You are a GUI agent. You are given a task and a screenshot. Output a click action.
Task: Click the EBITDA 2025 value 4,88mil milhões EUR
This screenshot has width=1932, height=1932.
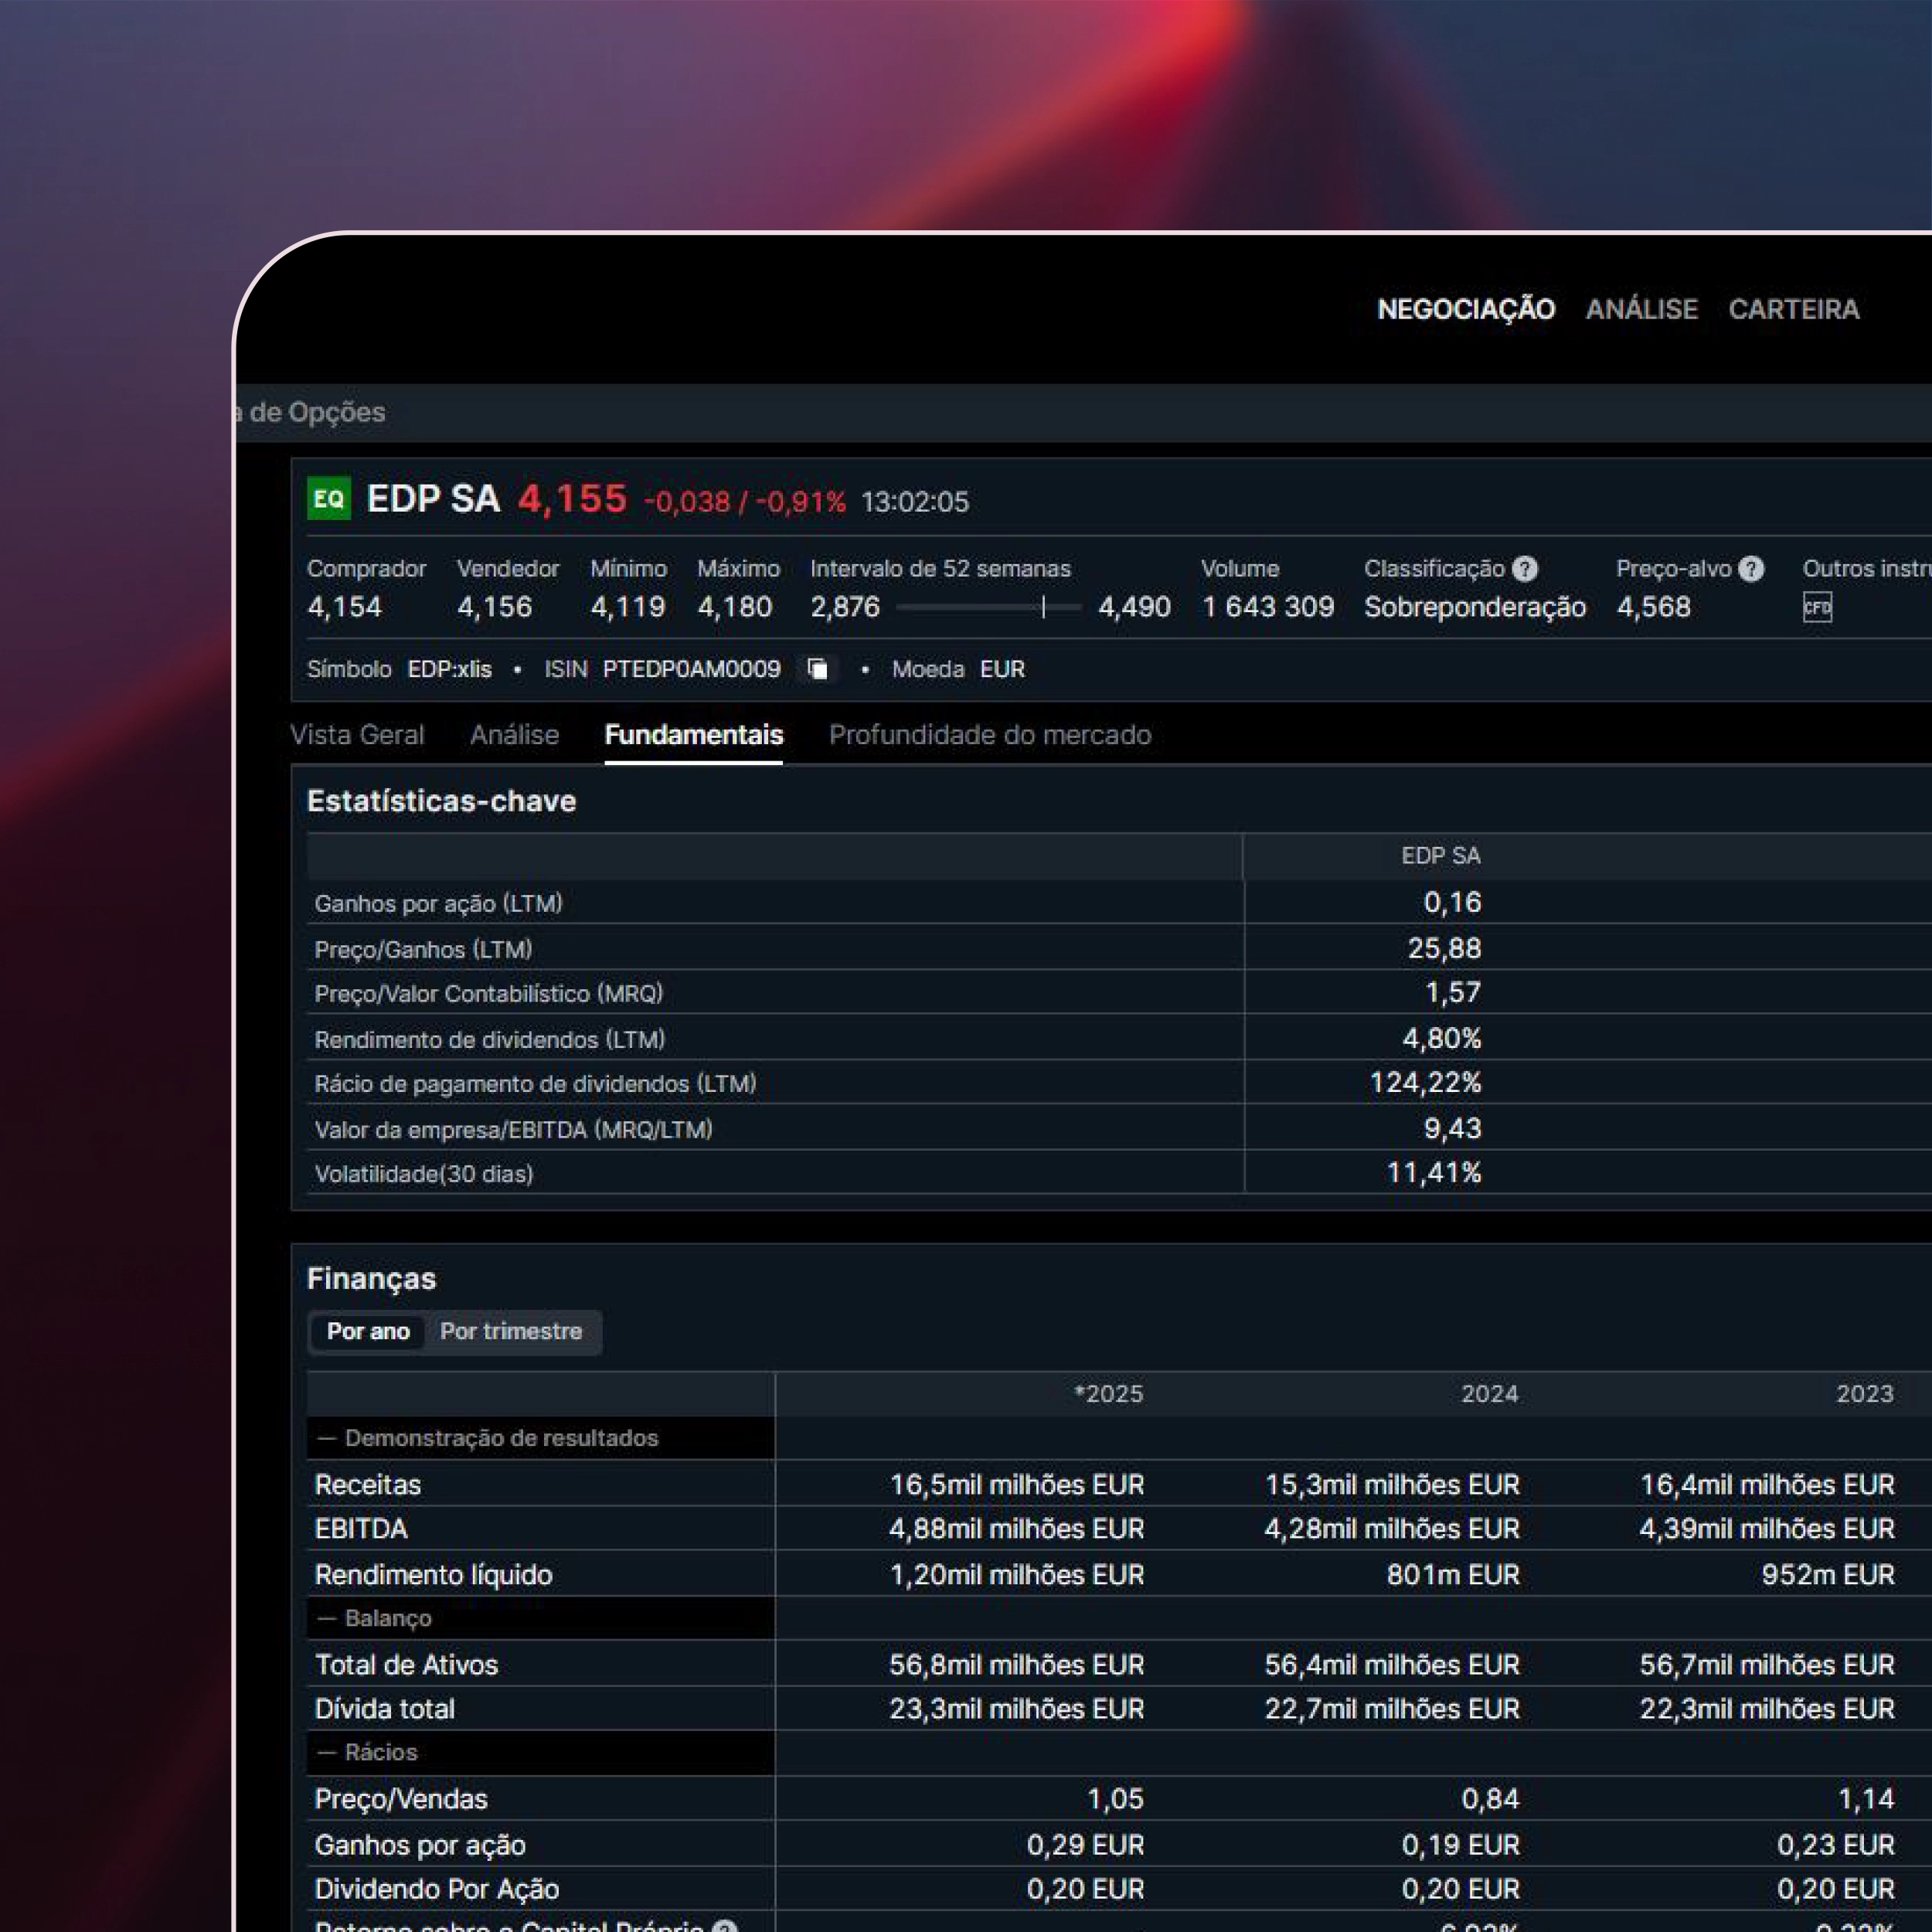(x=1017, y=1529)
